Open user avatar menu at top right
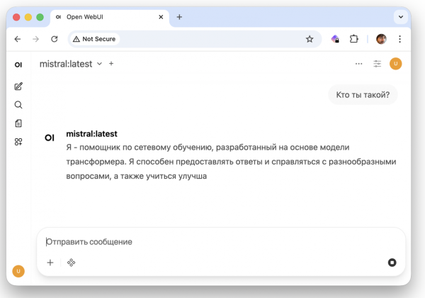The image size is (425, 298). click(x=396, y=64)
